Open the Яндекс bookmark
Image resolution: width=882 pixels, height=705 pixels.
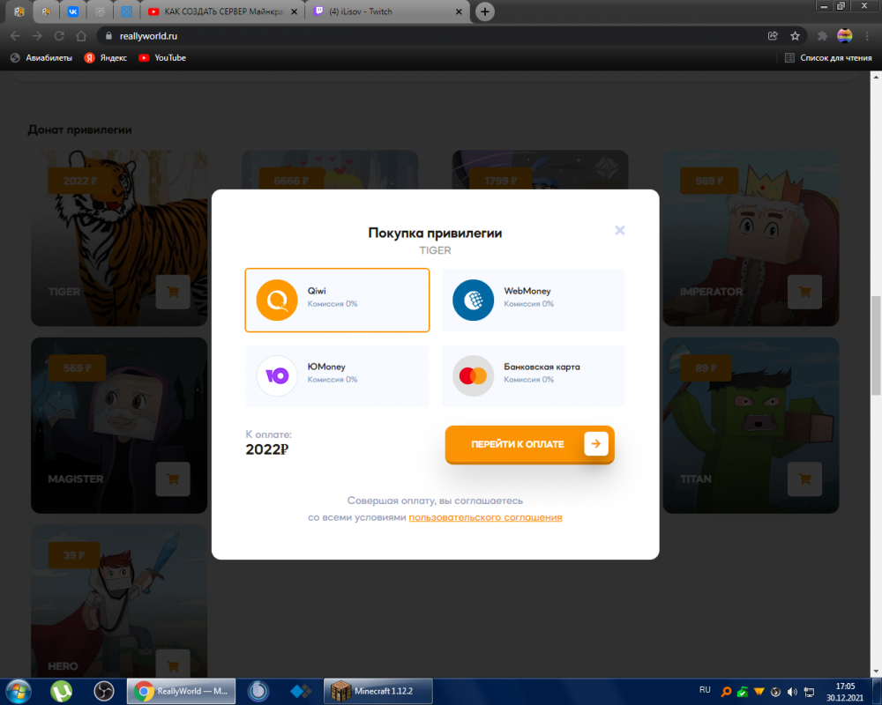[x=105, y=58]
